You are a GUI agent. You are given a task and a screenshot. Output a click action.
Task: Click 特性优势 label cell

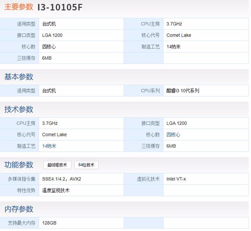click(x=19, y=191)
